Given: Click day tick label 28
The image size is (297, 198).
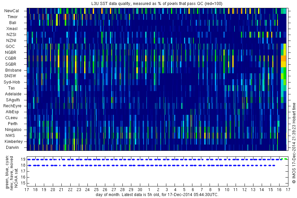Looking at the screenshot, I should (x=122, y=189).
